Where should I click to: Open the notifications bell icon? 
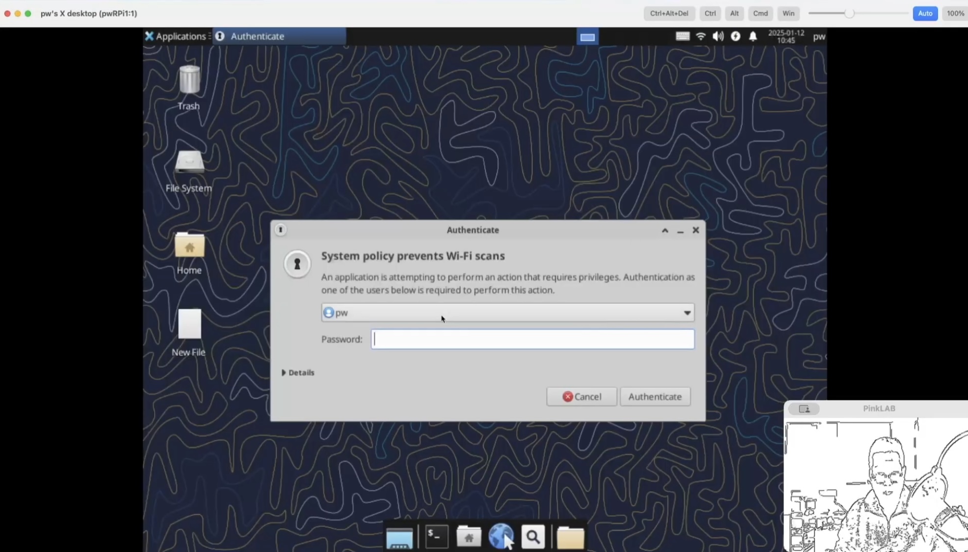[753, 36]
